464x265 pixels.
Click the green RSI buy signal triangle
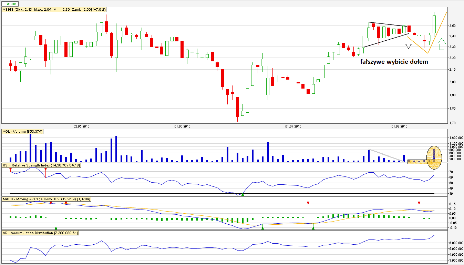pyautogui.click(x=243, y=195)
